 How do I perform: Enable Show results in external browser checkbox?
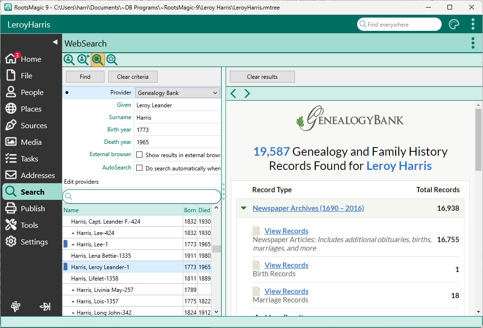point(140,155)
